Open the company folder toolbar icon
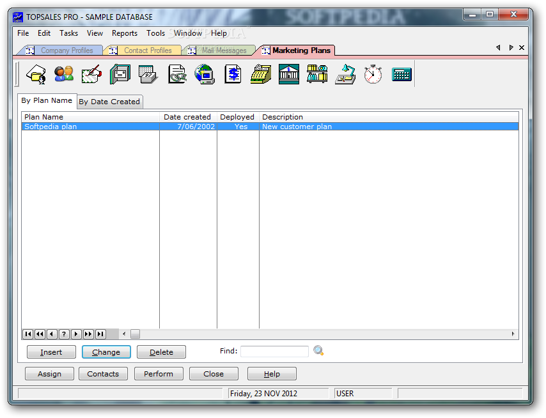 pos(36,74)
